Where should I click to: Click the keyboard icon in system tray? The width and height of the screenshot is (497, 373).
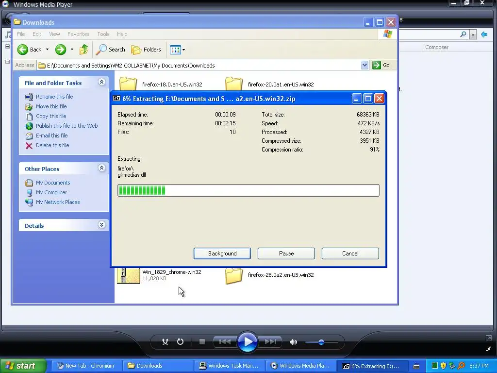pyautogui.click(x=416, y=366)
